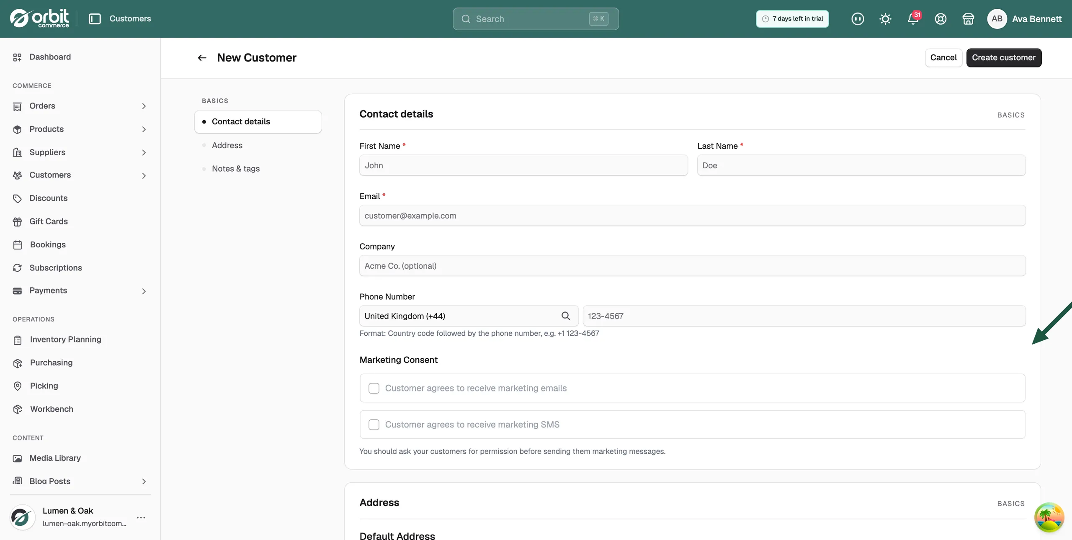This screenshot has width=1072, height=540.
Task: Click the Inventory Planning clipboard icon
Action: 17,340
